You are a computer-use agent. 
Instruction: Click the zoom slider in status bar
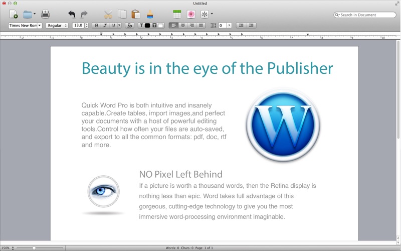point(34,248)
